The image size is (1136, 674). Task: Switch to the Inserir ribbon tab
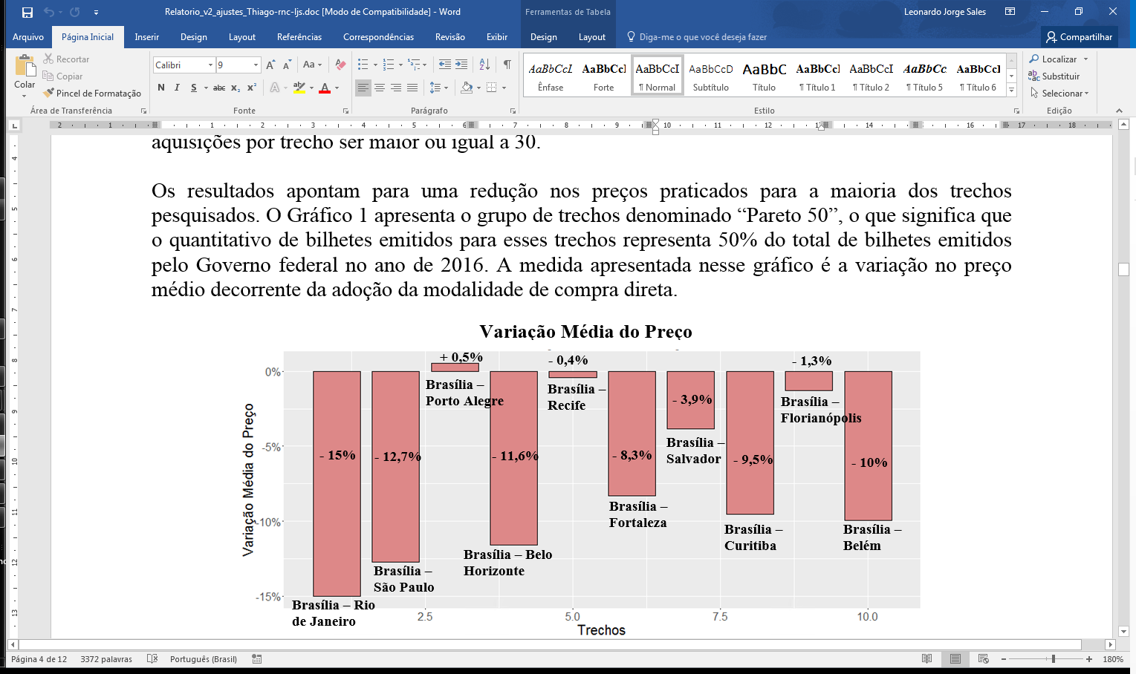(146, 36)
